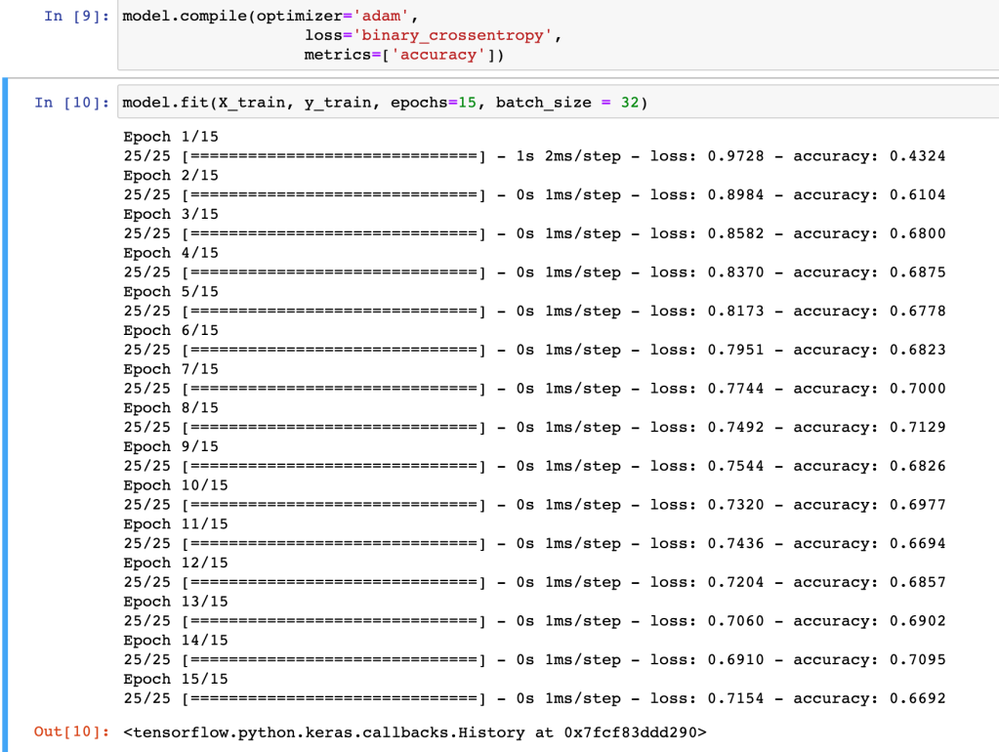Place cursor on the metrics=['accuracy'] line

(x=403, y=56)
